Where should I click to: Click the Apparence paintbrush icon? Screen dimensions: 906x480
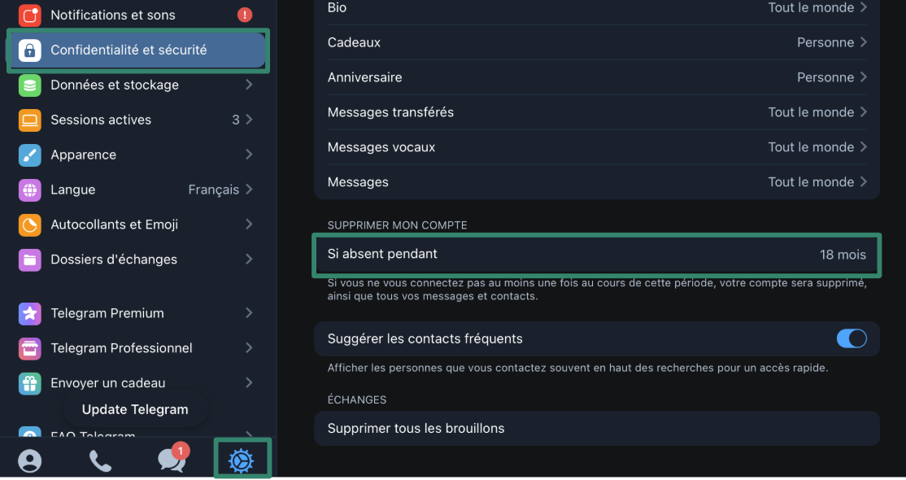tap(30, 155)
